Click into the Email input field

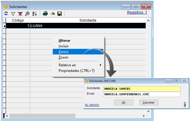tap(142, 94)
